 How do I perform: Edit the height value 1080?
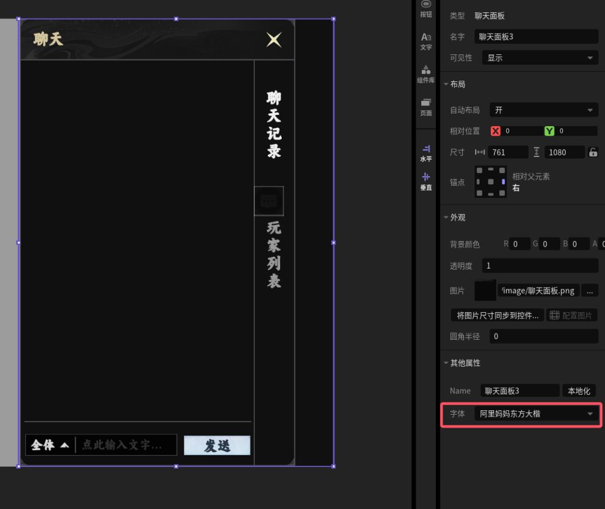(x=565, y=152)
